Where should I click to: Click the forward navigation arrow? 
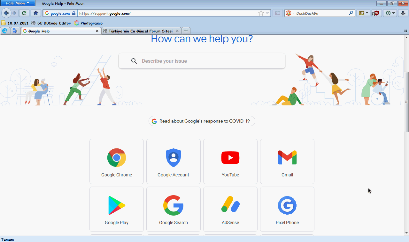[x=14, y=13]
